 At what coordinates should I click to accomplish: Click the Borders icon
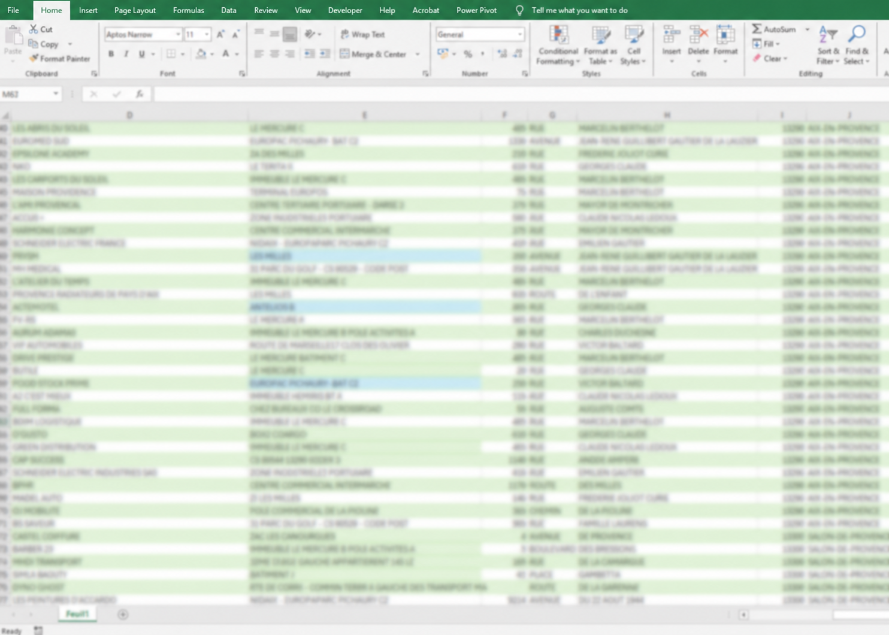[171, 54]
